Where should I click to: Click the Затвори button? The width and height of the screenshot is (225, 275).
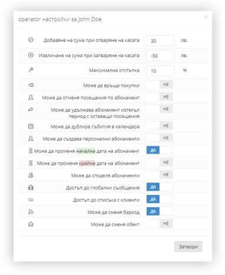[x=188, y=247]
